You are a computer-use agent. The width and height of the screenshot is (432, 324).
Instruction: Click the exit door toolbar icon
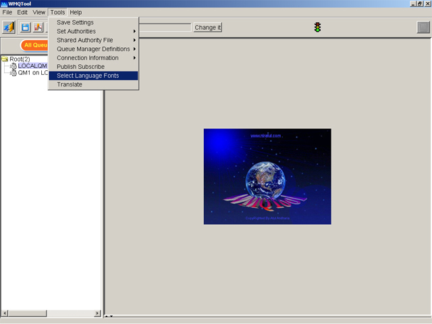(x=9, y=27)
